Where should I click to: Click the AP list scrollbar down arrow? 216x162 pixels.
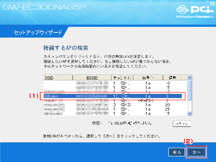[x=190, y=114]
